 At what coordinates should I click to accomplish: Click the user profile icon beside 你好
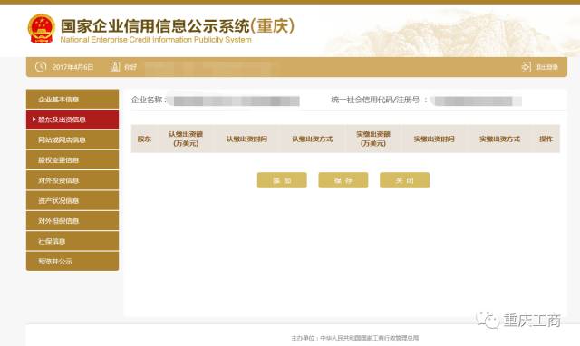tap(115, 67)
